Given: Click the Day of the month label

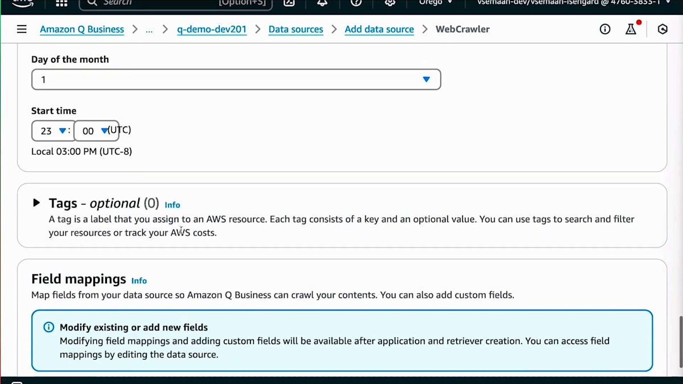Looking at the screenshot, I should click(x=70, y=59).
